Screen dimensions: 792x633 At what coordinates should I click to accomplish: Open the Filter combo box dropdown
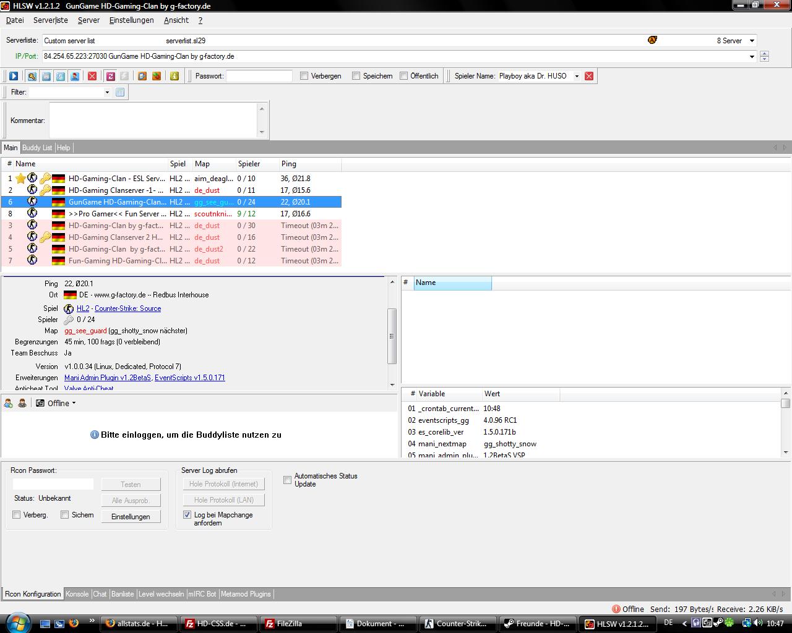(107, 92)
